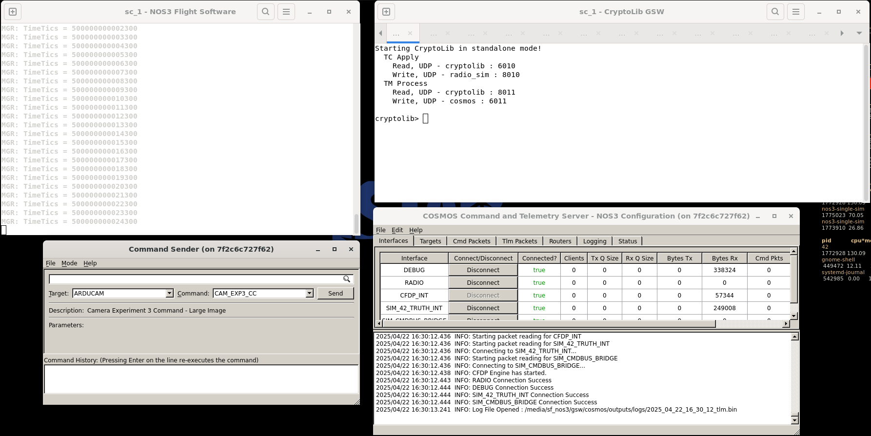The height and width of the screenshot is (436, 871).
Task: Minimize the COSMOS Server window
Action: tap(758, 216)
